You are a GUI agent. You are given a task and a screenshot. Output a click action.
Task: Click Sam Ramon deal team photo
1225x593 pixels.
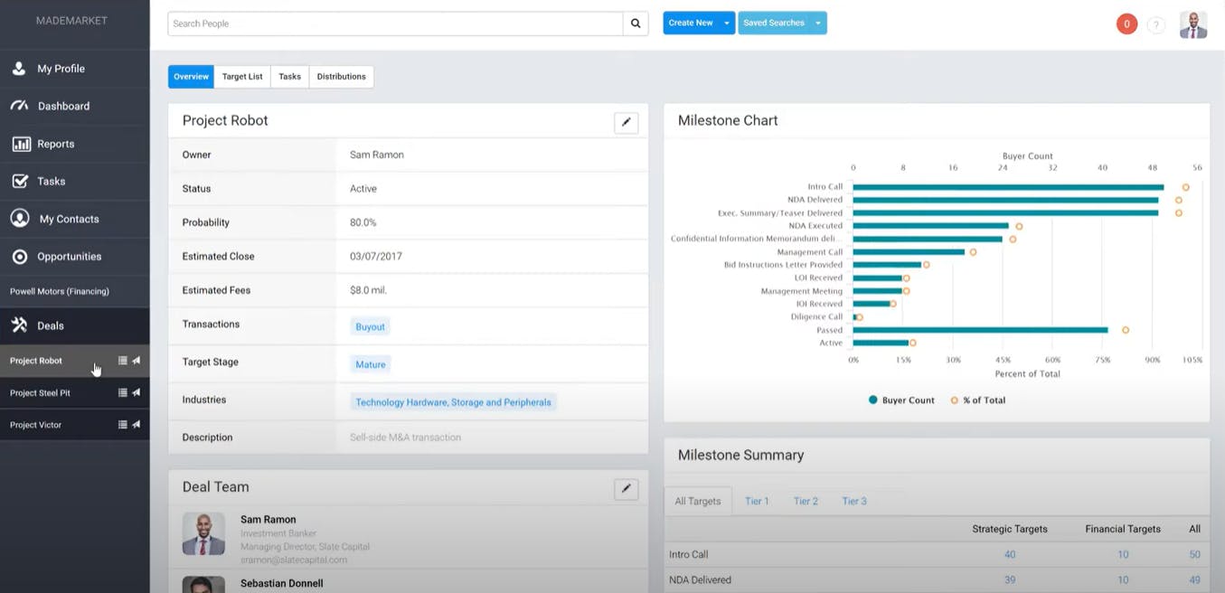coord(203,534)
